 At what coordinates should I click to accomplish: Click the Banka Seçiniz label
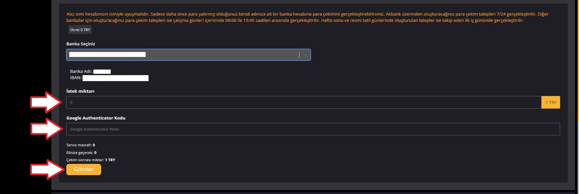pyautogui.click(x=81, y=44)
